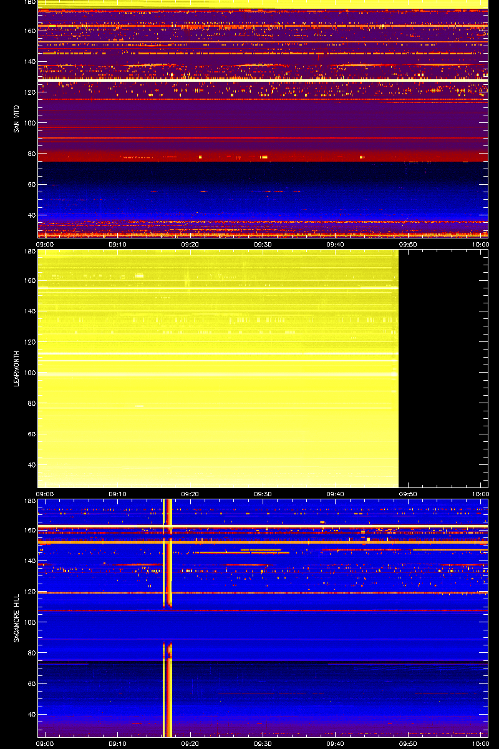Viewport: 499px width, 749px height.
Task: Click 09:30 tick label under Learmonth panel
Action: (x=263, y=494)
